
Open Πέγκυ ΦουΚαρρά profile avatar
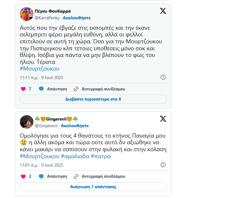pos(27,14)
